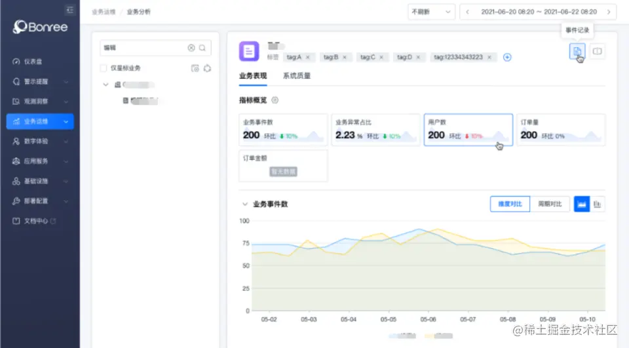Select the 订单量 metric card
This screenshot has height=348, width=629.
(561, 130)
